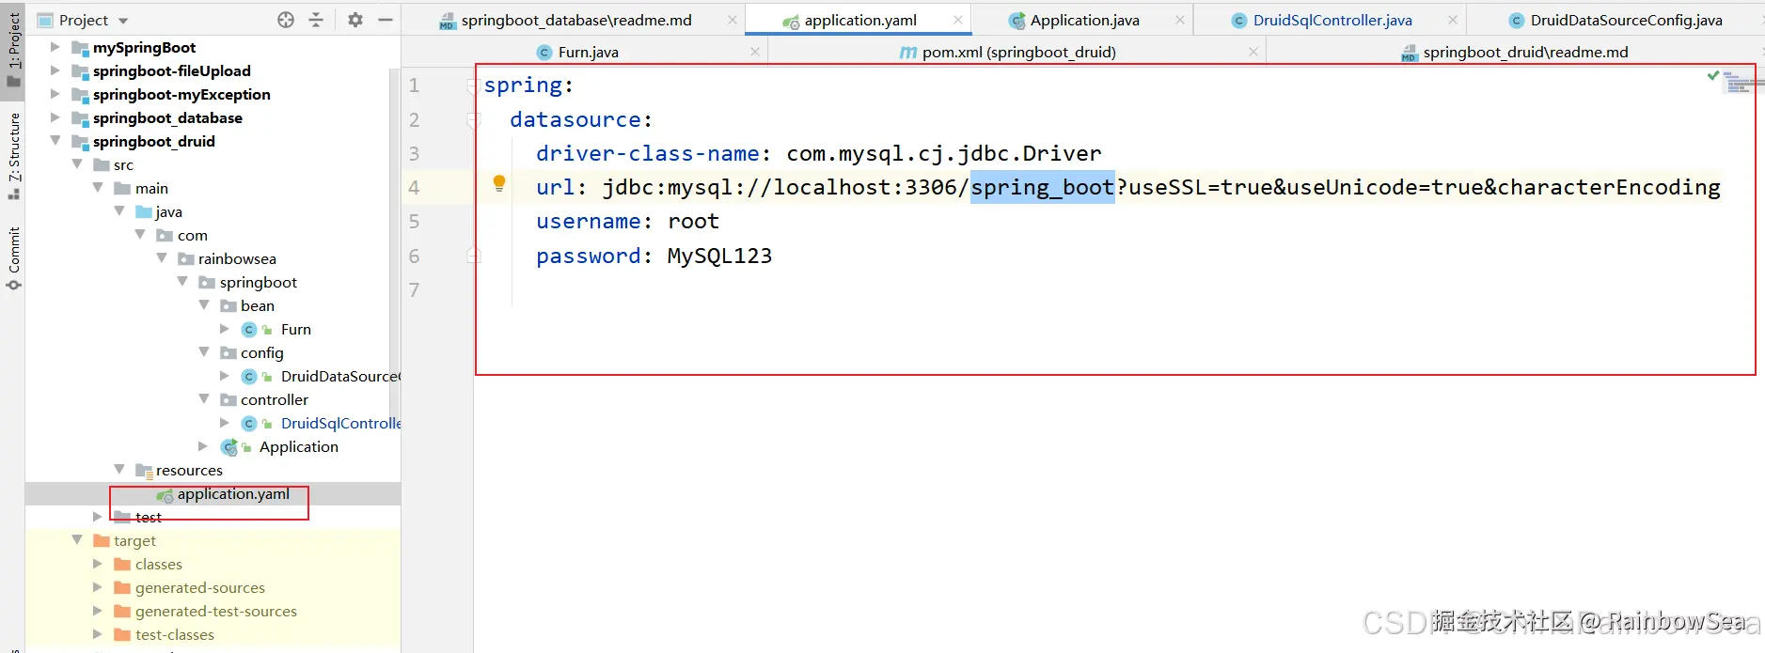The image size is (1765, 653).
Task: Open the Project view dropdown
Action: tap(123, 21)
